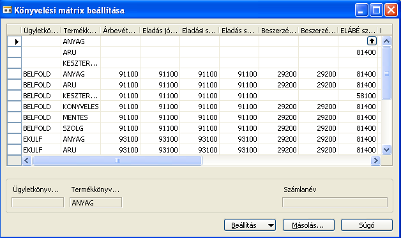Select the row marker of the first ANYAG row
Viewport: 401px width, 238px height.
(14, 41)
